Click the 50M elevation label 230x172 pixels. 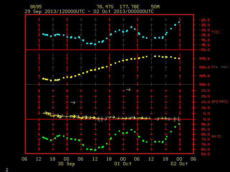click(155, 7)
